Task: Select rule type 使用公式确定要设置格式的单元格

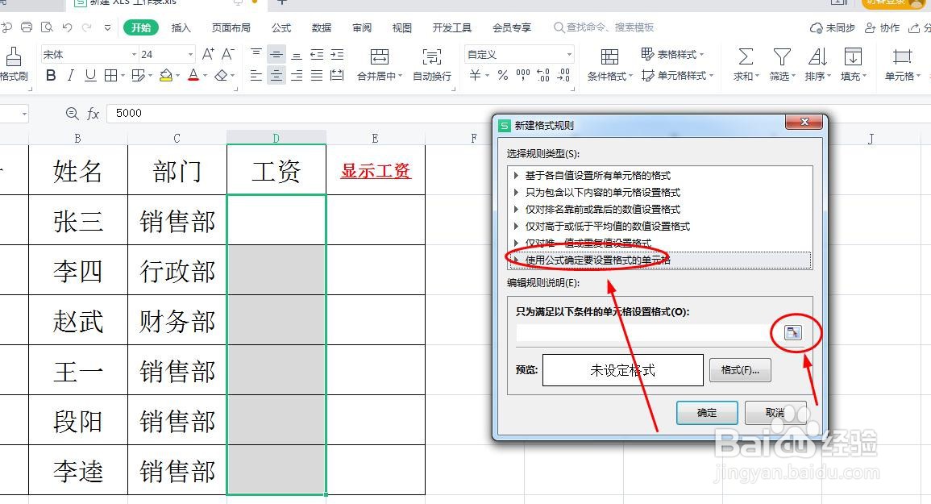Action: tap(660, 260)
